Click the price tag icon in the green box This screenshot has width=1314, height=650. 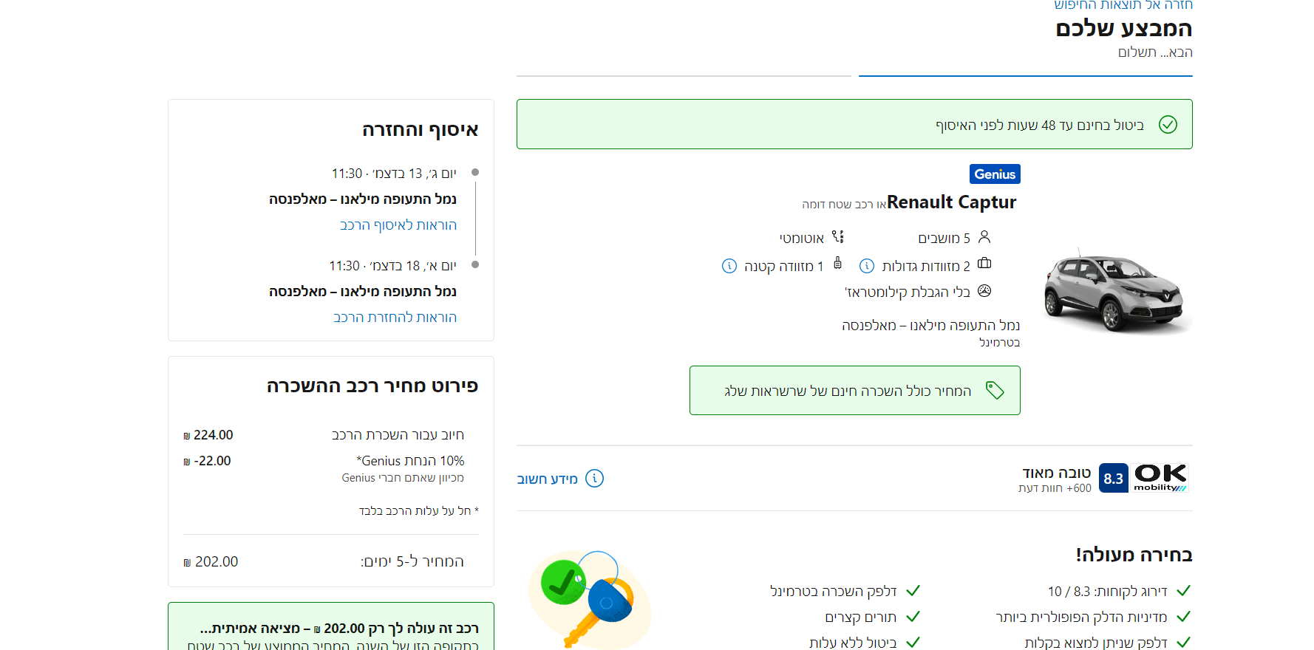tap(995, 390)
